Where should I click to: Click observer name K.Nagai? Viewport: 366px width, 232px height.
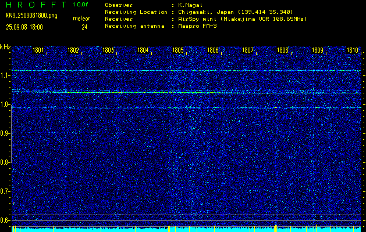click(x=190, y=5)
